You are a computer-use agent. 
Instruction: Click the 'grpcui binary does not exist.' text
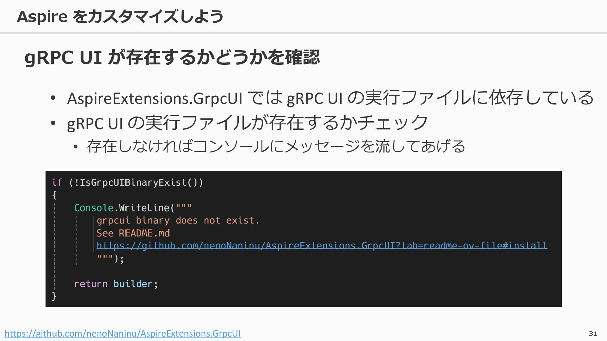point(178,220)
